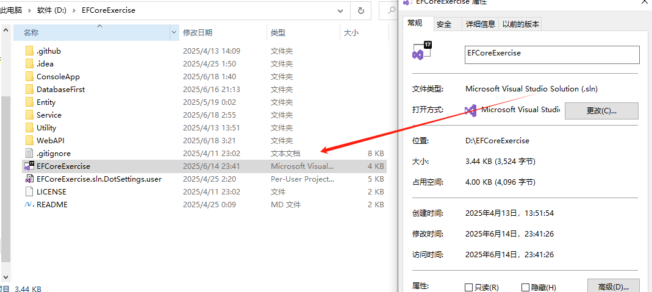
Task: Click the '3.44 KB (3,524 字节)' size value
Action: pos(500,161)
